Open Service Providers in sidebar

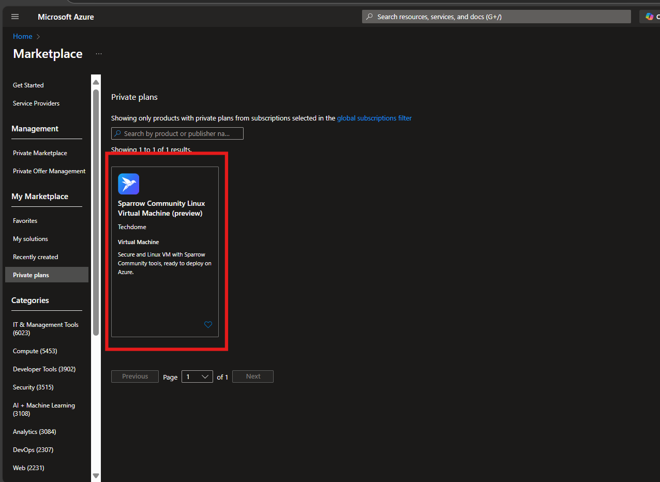[36, 103]
